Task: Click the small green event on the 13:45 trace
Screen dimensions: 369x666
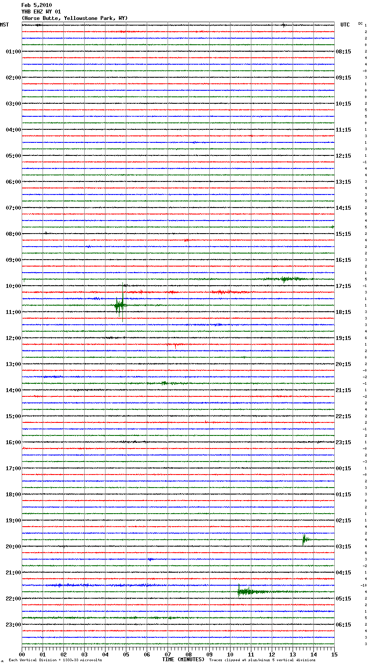Action: (x=165, y=383)
